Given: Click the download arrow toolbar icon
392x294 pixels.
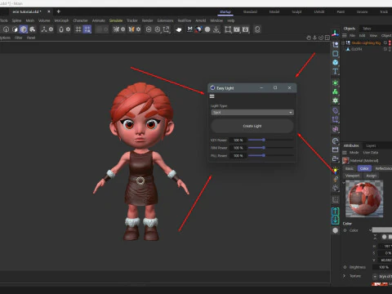Looking at the screenshot, I should [216, 29].
